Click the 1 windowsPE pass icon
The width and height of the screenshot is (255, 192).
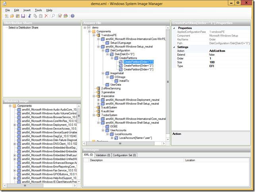pos(98,35)
